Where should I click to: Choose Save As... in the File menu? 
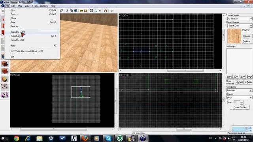tap(32, 26)
